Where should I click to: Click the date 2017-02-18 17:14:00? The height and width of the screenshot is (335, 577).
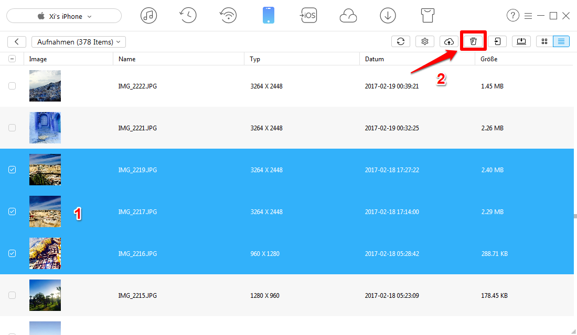point(392,212)
